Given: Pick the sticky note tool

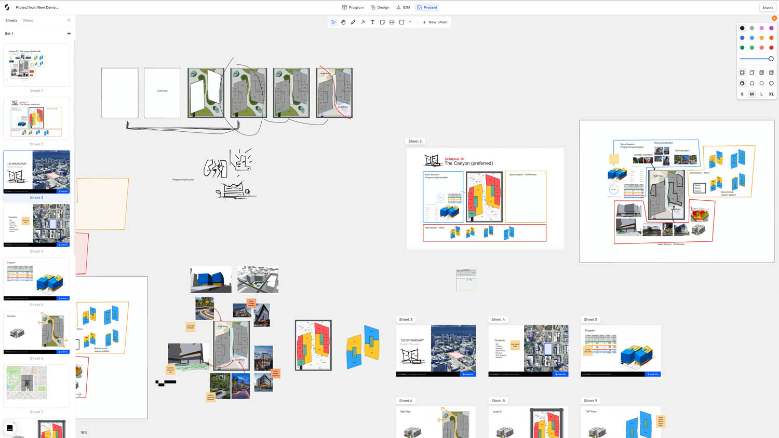Looking at the screenshot, I should 382,22.
